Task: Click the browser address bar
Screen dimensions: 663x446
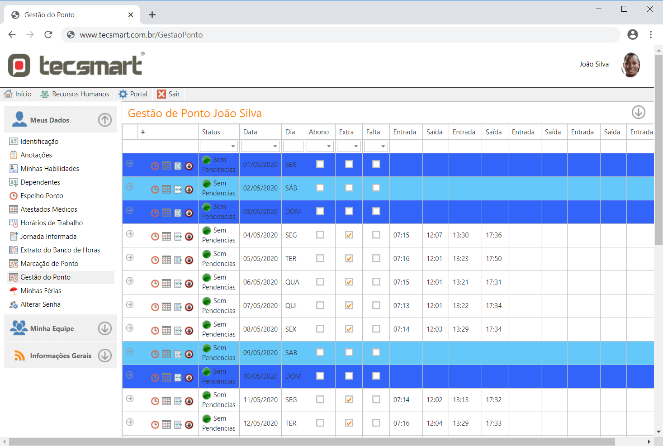Action: pyautogui.click(x=340, y=35)
